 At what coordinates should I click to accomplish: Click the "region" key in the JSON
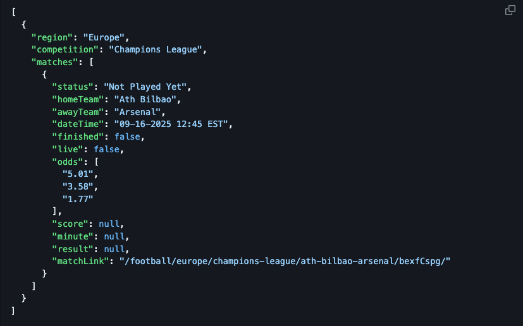(x=52, y=37)
